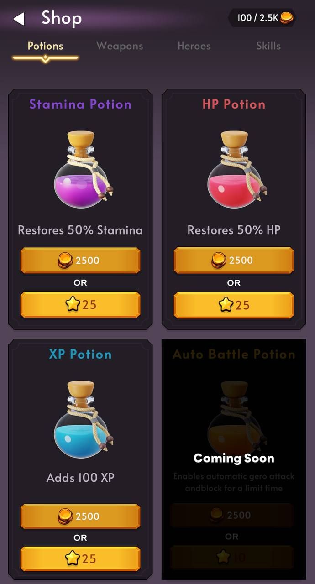The width and height of the screenshot is (315, 584).
Task: Tap the 100 / 2.5K coin counter
Action: coord(262,18)
